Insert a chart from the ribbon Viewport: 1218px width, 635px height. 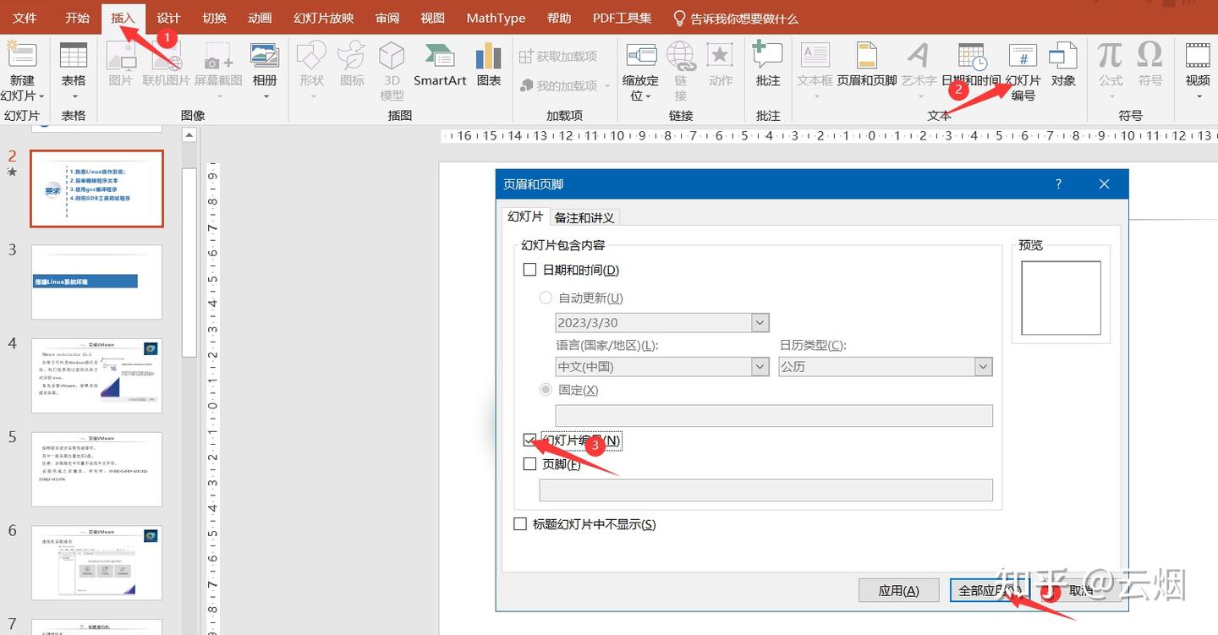tap(488, 68)
